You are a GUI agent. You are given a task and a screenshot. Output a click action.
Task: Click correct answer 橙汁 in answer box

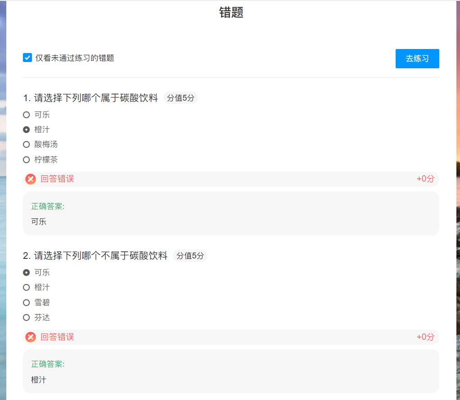click(x=39, y=380)
